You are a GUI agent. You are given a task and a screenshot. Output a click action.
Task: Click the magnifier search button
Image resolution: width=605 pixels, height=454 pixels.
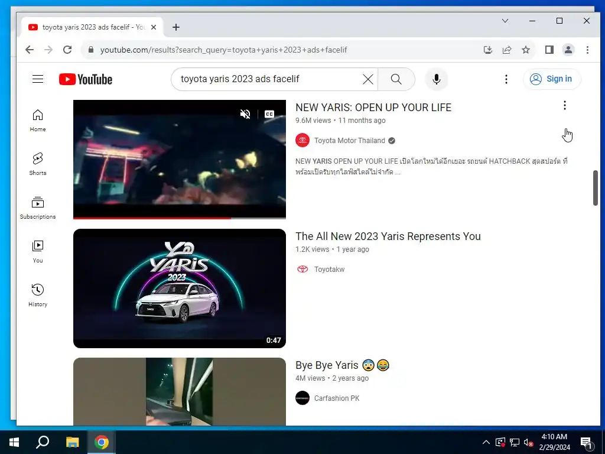[396, 79]
